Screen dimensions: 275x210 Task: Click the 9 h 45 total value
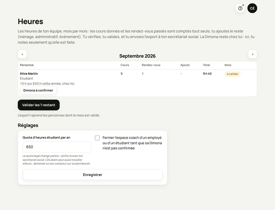click(x=207, y=74)
